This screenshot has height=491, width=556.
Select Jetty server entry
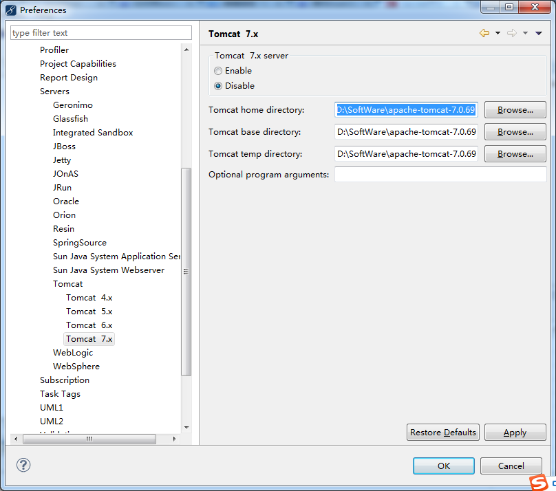click(62, 160)
